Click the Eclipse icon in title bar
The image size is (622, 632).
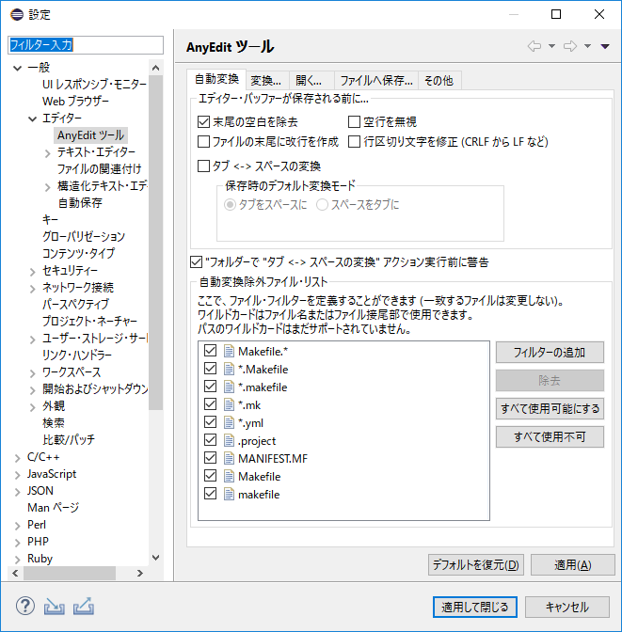pyautogui.click(x=17, y=14)
